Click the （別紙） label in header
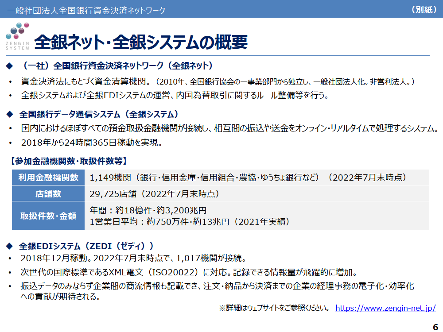The height and width of the screenshot is (332, 443). [x=424, y=10]
